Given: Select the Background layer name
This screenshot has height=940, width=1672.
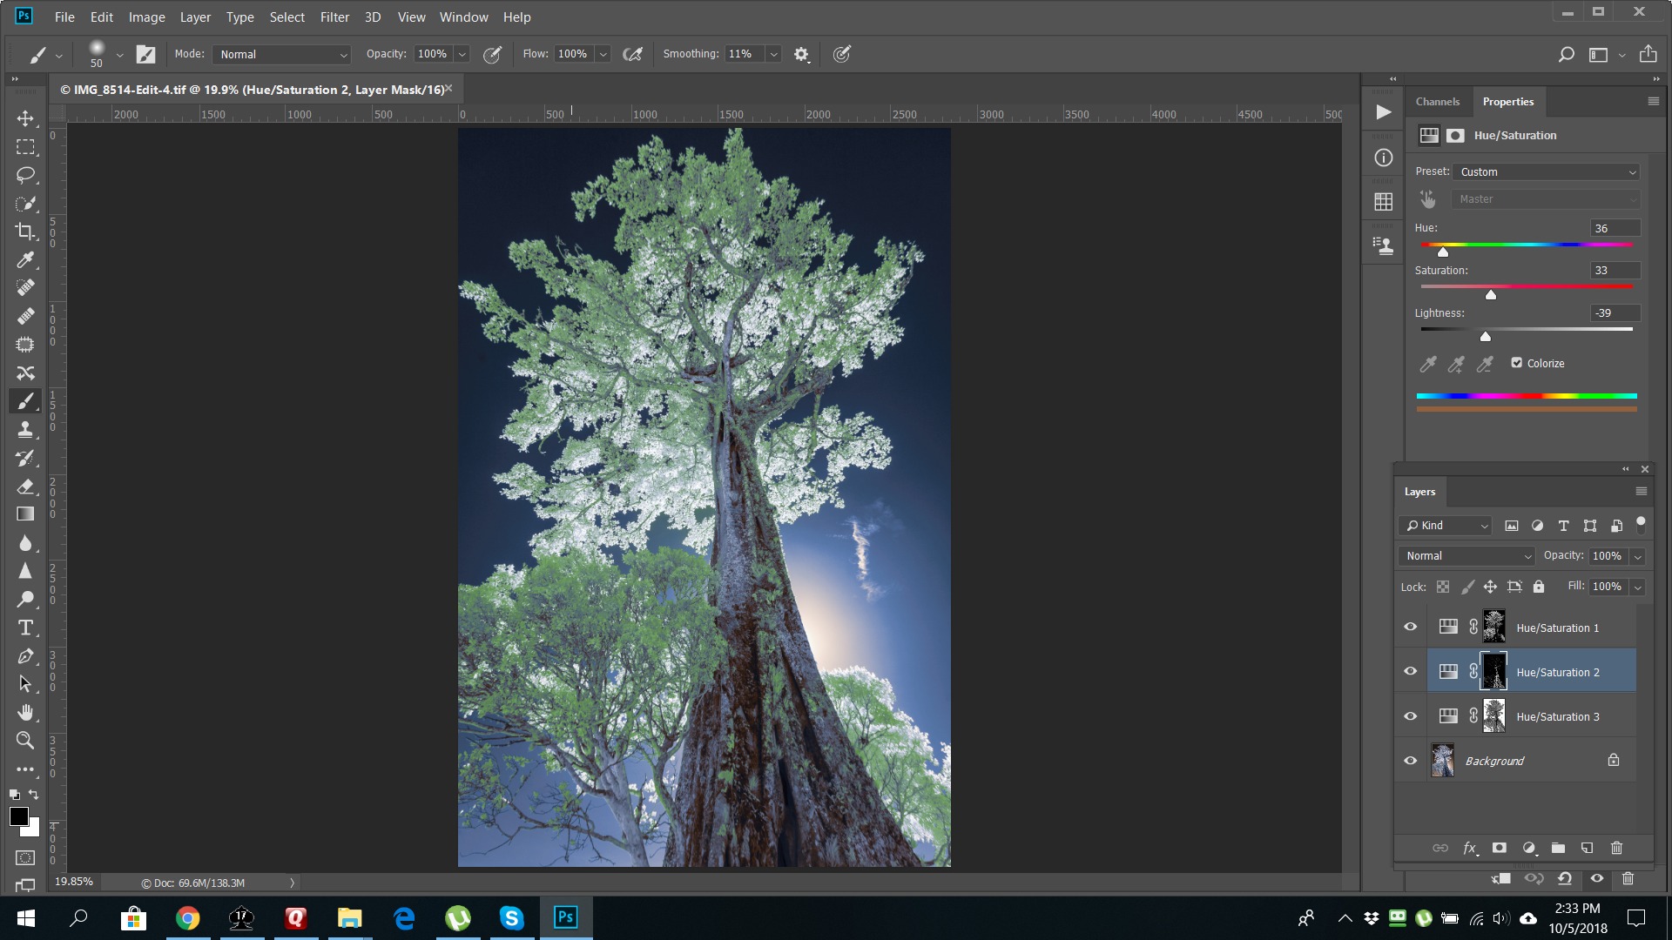Looking at the screenshot, I should pos(1494,761).
